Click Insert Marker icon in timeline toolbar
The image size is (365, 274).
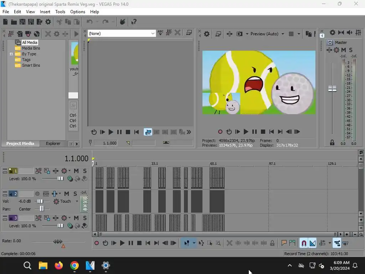tap(284, 243)
